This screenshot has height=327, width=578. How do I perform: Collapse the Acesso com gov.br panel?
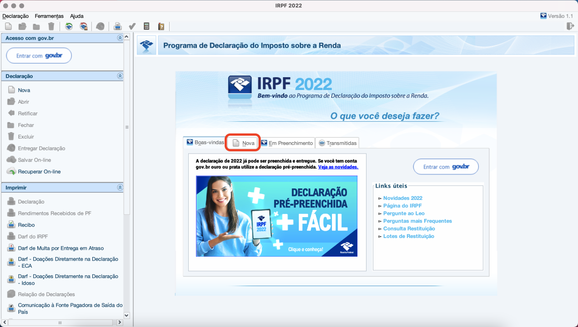point(119,38)
